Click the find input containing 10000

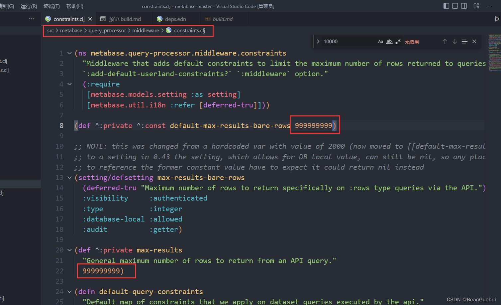coord(349,42)
